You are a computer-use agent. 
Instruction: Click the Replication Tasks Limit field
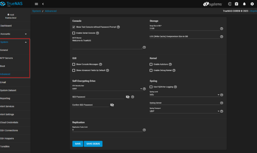[x=107, y=130]
